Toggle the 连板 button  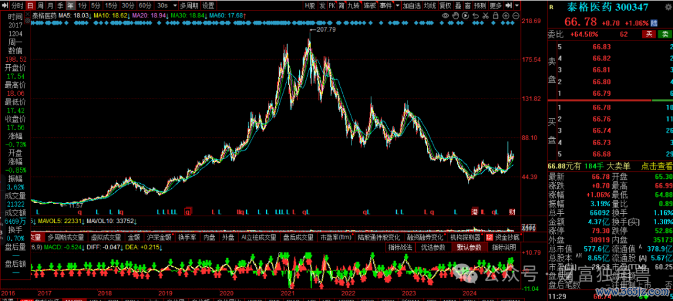pos(370,6)
